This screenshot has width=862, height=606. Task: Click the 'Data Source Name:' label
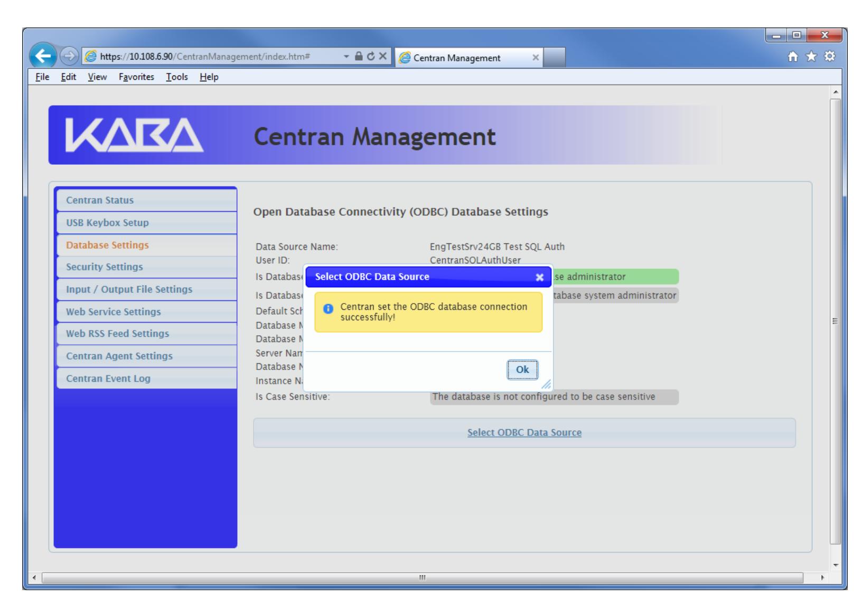[x=297, y=247]
